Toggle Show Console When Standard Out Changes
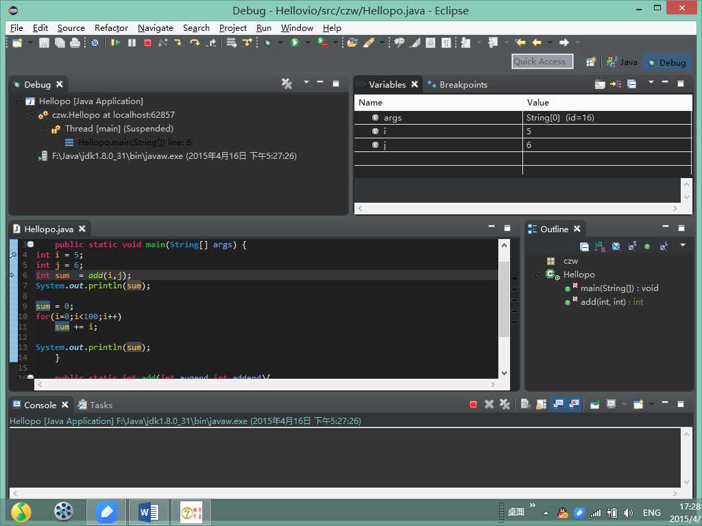This screenshot has width=702, height=526. click(558, 404)
